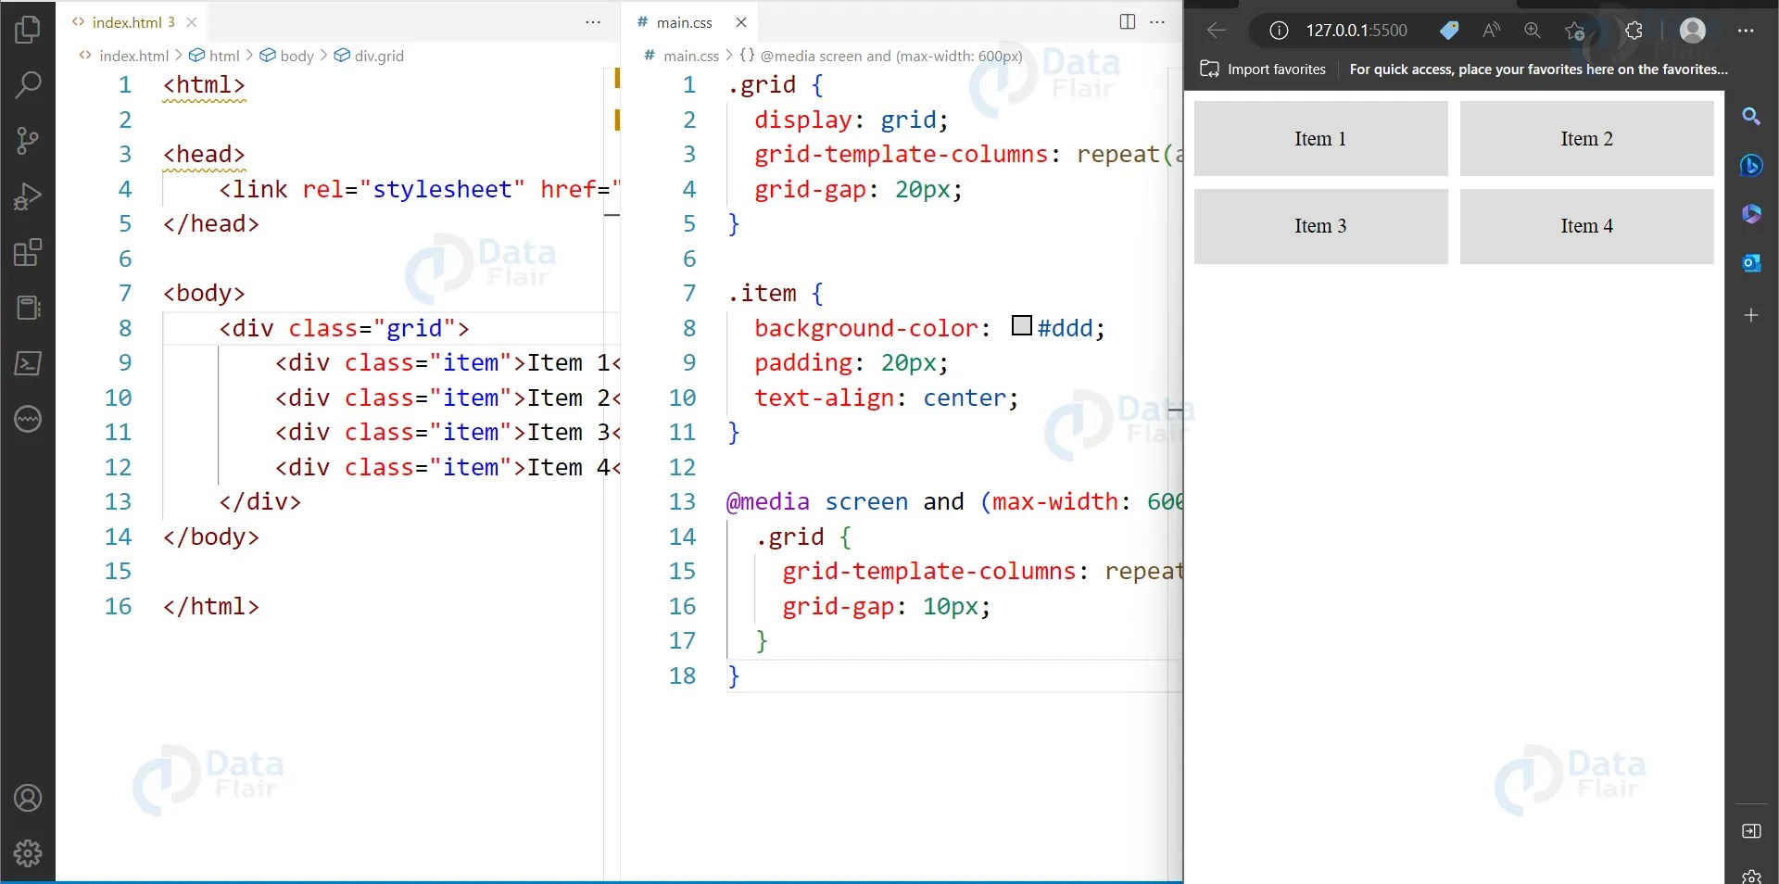Close the index.html tab
This screenshot has height=884, width=1779.
tap(192, 22)
